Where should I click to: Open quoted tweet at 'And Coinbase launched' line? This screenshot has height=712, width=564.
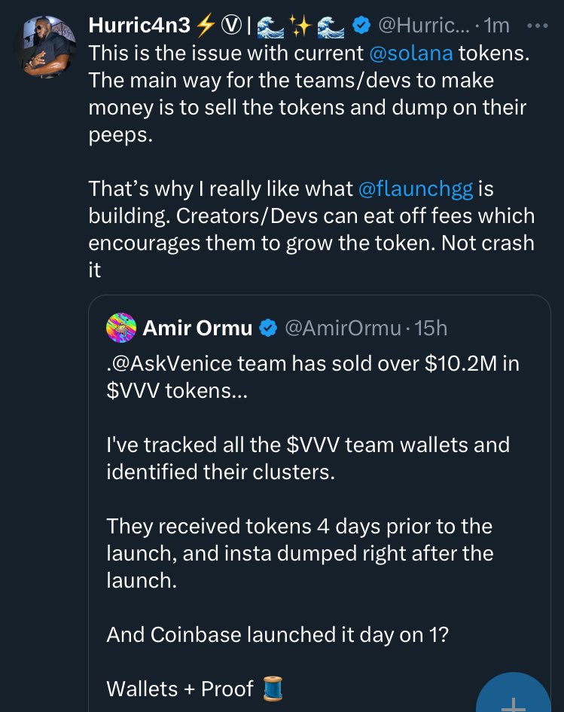[x=277, y=634]
